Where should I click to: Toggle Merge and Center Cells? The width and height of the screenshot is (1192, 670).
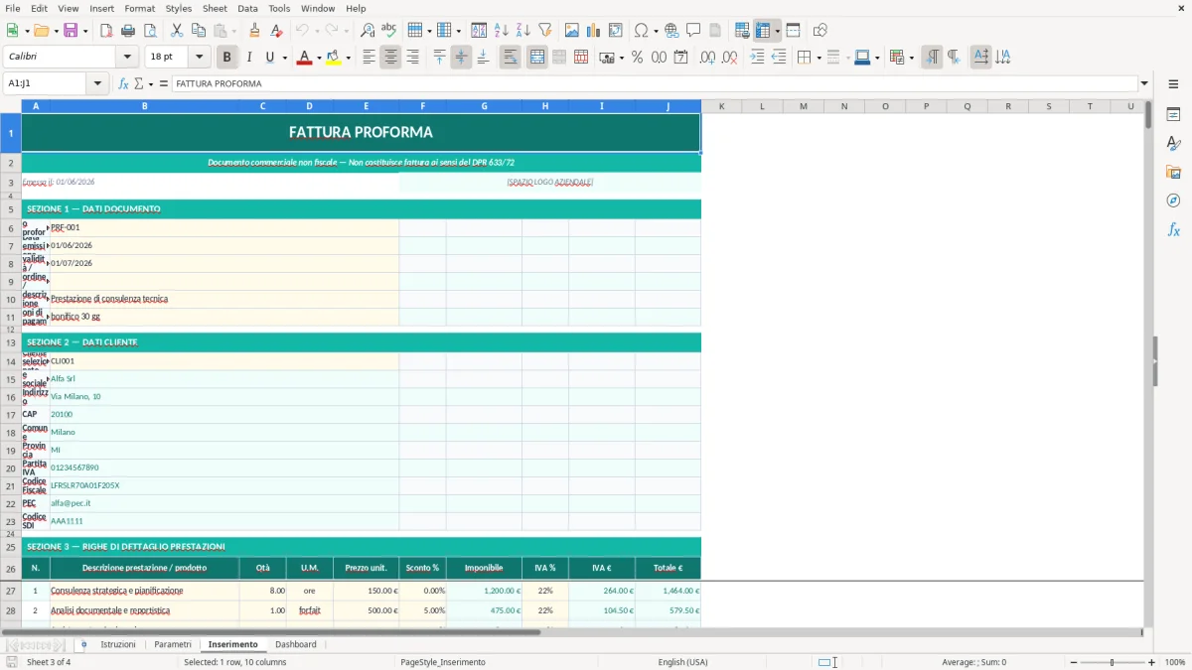(536, 58)
